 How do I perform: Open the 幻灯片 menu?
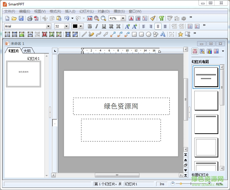(x=86, y=11)
